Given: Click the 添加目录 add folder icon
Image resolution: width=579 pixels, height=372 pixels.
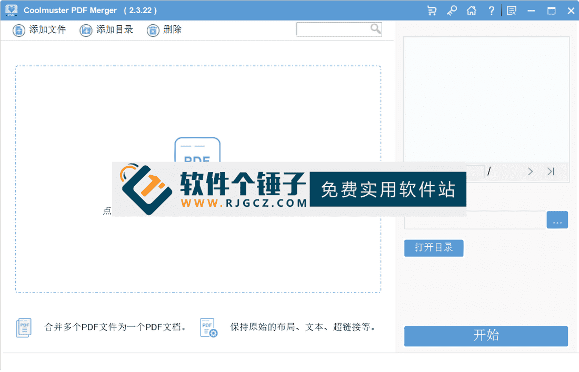Looking at the screenshot, I should pos(85,30).
